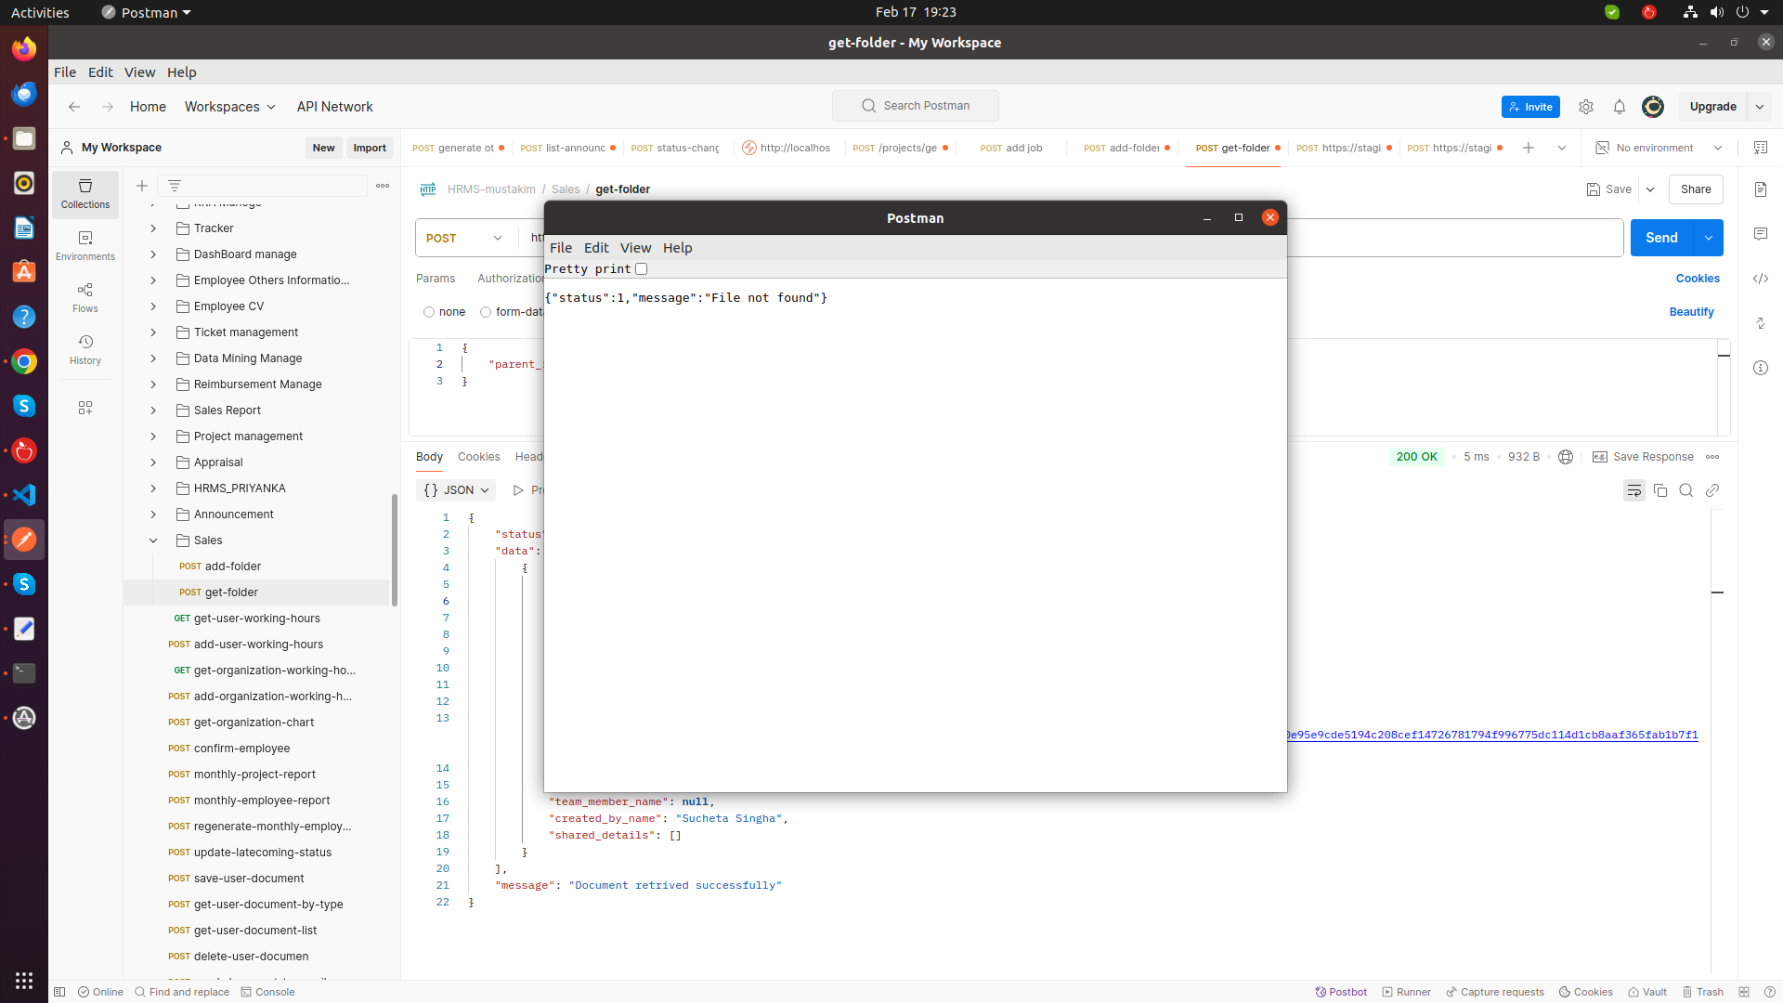The width and height of the screenshot is (1783, 1003).
Task: Collapse the Sales folder
Action: (153, 541)
